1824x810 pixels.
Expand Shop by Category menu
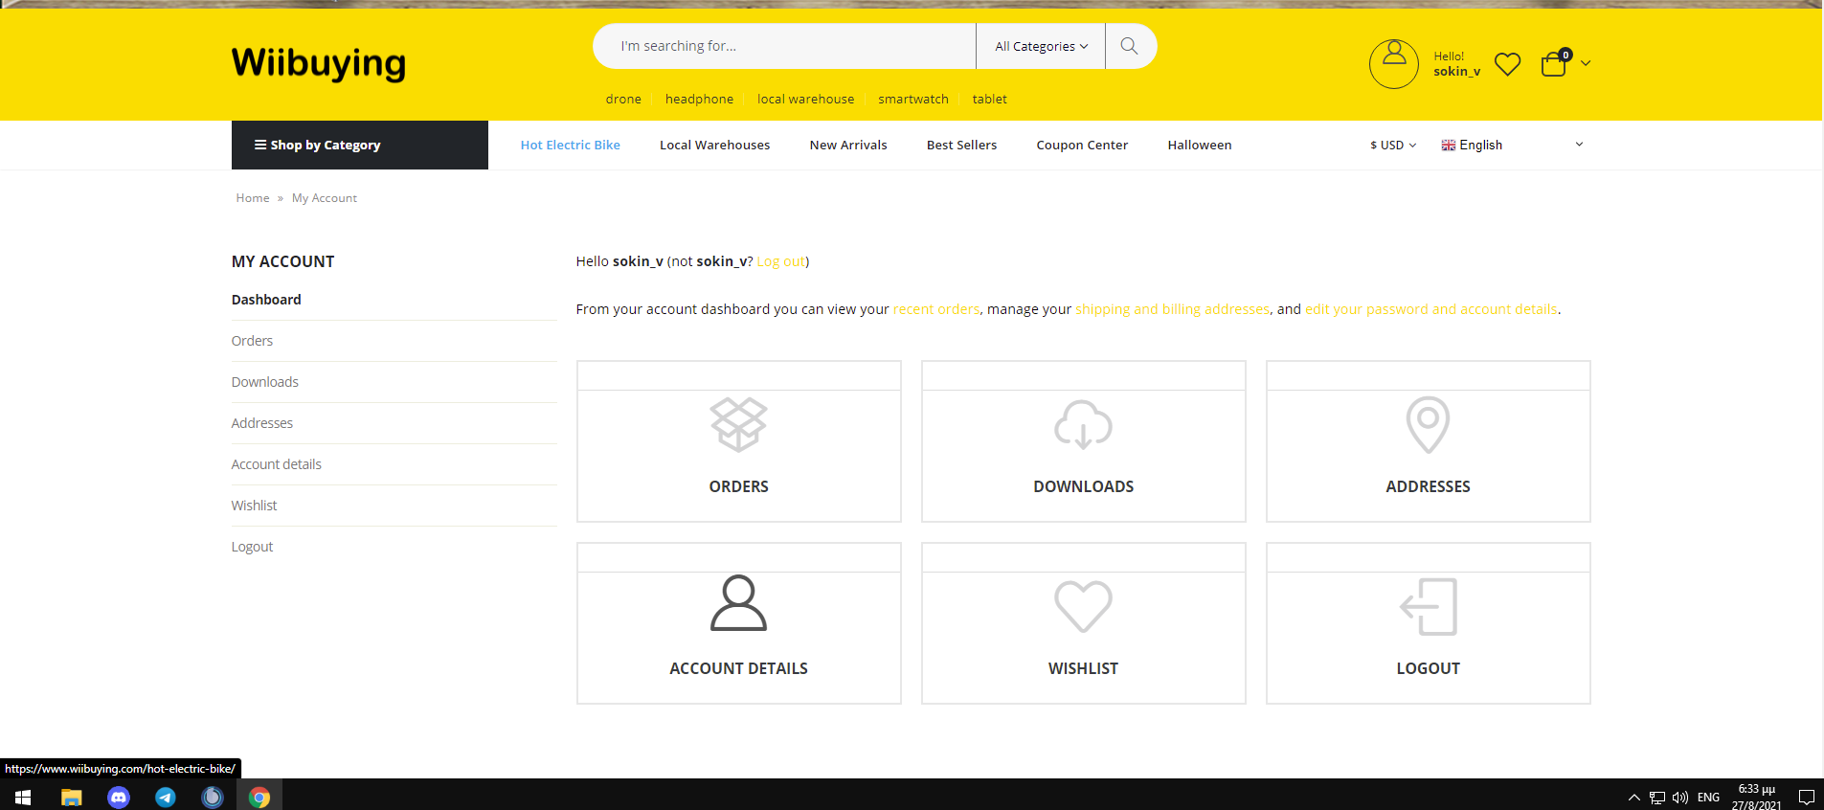tap(359, 145)
